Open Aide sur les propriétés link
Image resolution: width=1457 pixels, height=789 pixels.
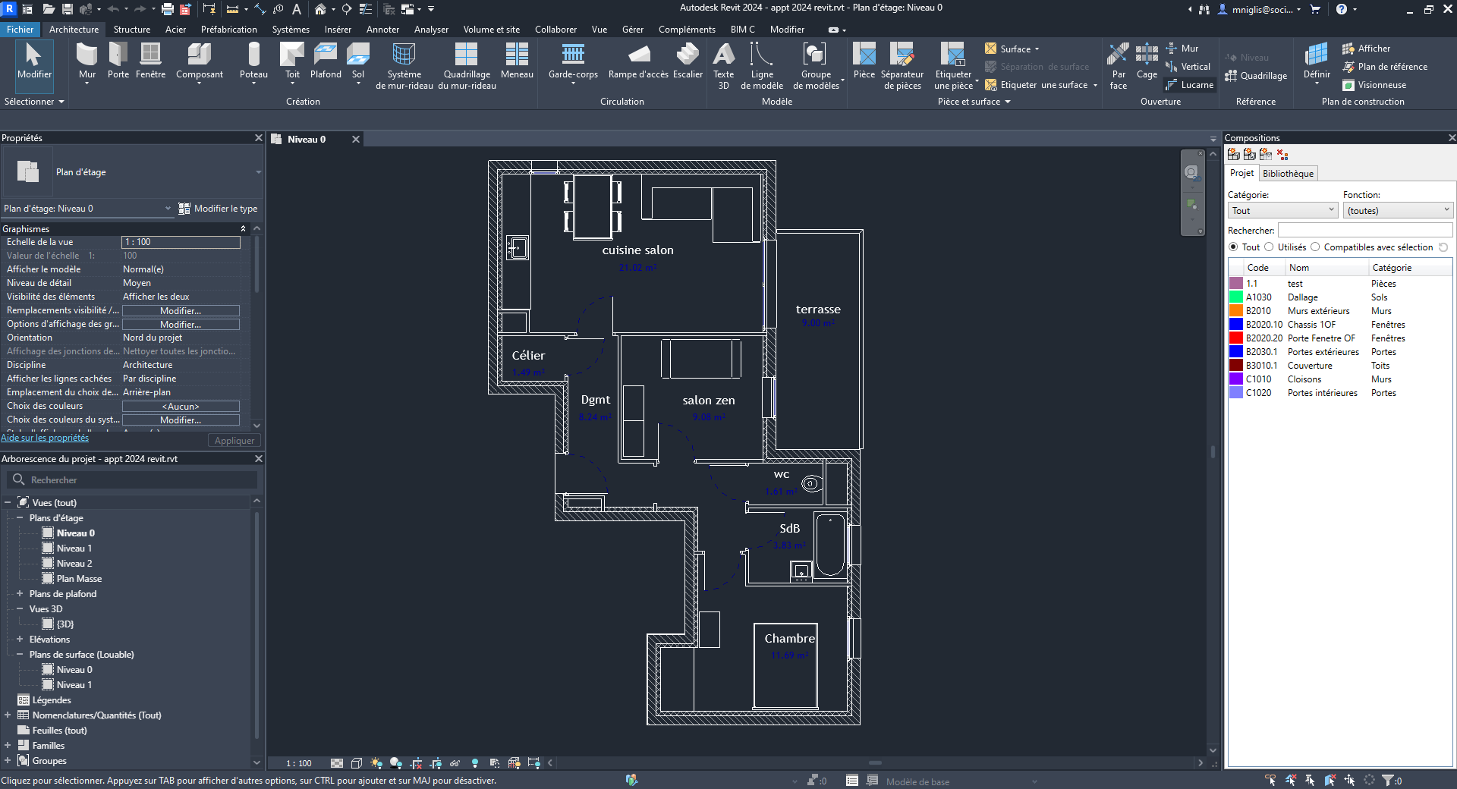coord(44,438)
